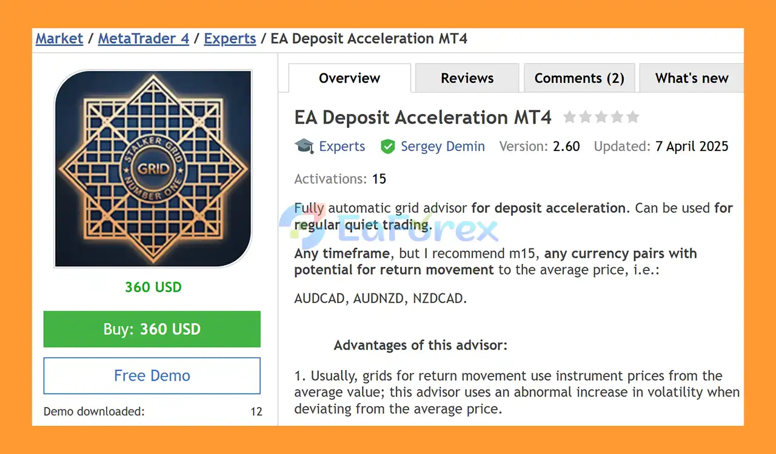
Task: Click the Experts category link beside cap
Action: click(342, 146)
